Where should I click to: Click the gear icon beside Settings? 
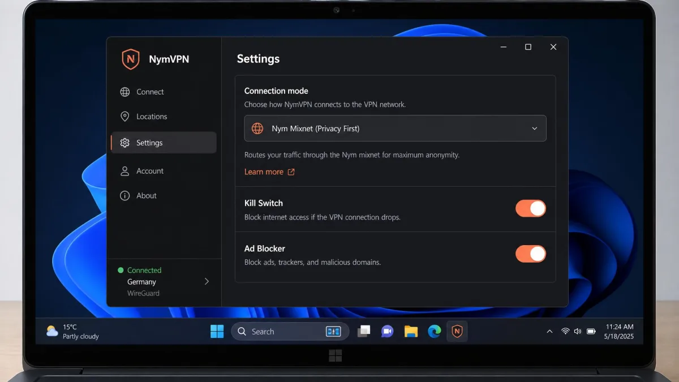pyautogui.click(x=125, y=143)
